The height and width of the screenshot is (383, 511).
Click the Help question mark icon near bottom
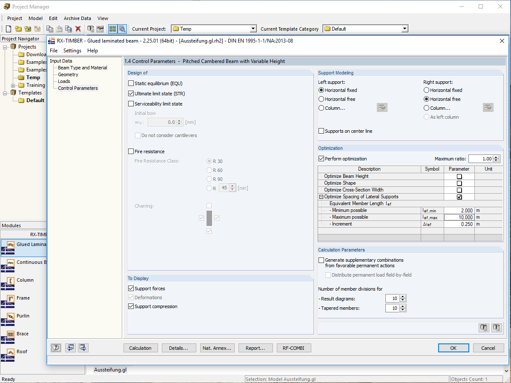[56, 348]
